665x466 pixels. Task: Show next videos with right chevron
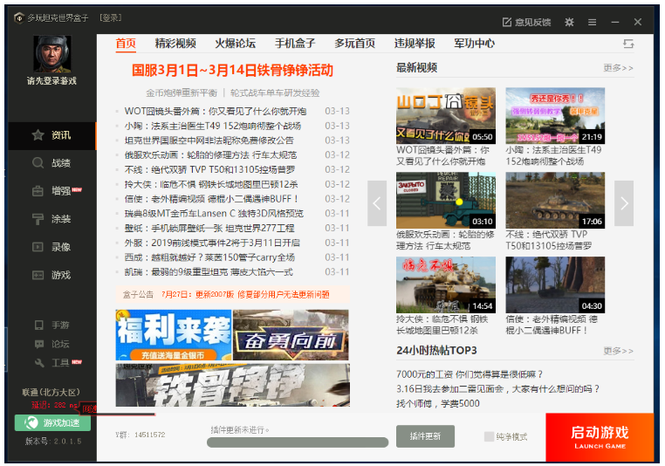pyautogui.click(x=623, y=203)
